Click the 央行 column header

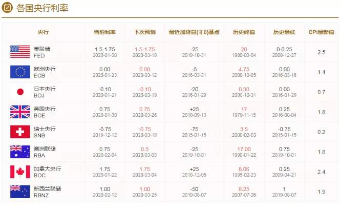(x=43, y=32)
